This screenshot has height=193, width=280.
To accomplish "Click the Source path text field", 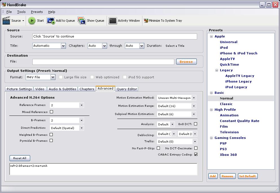I will (115, 36).
